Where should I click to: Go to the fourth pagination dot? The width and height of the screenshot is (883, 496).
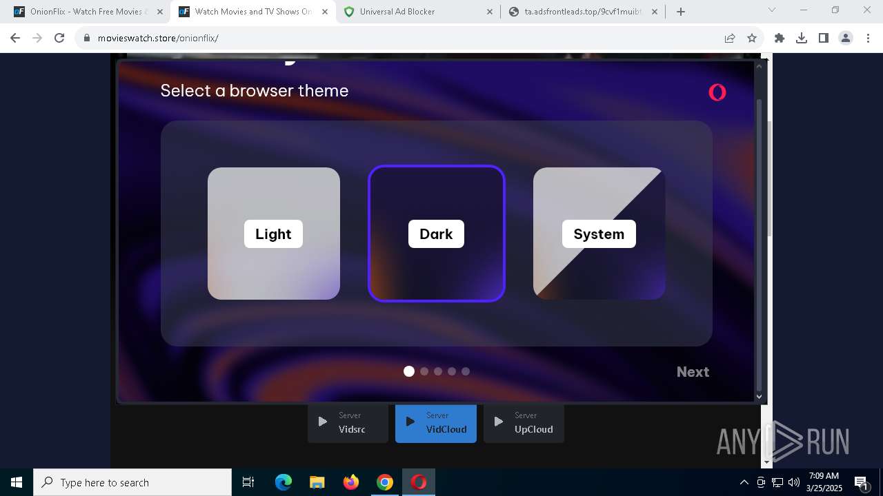452,371
